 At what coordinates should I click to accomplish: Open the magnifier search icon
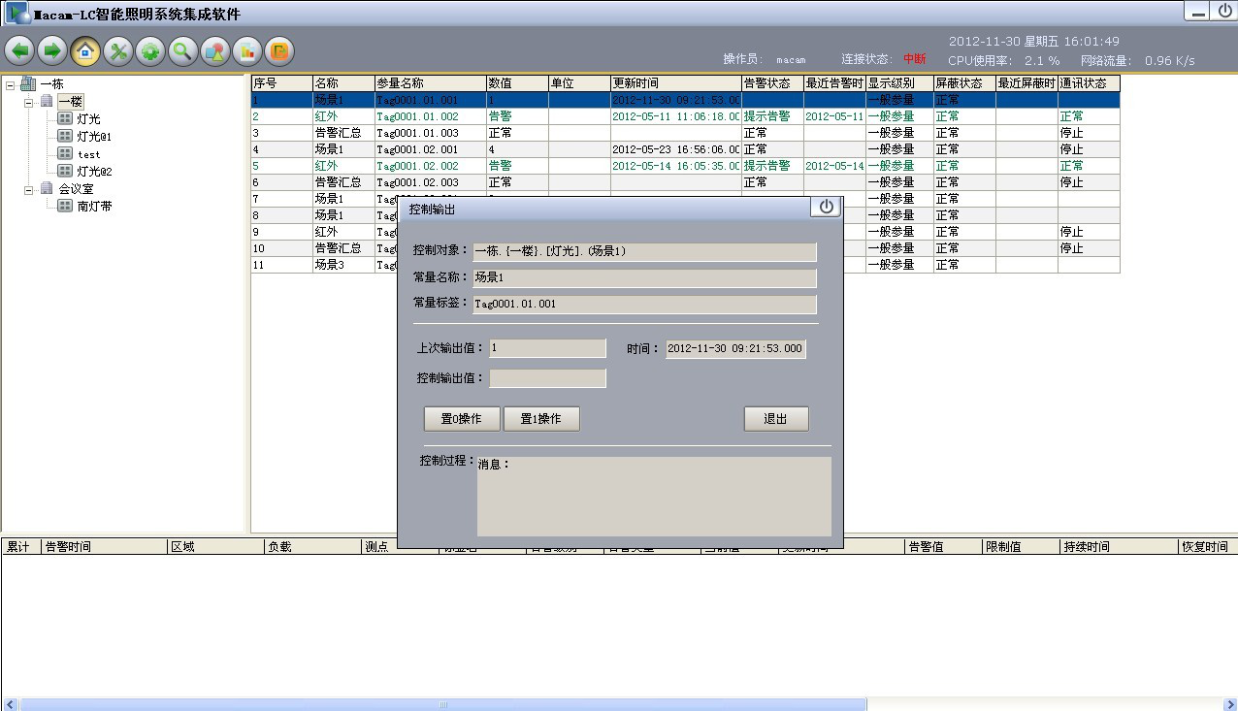182,50
